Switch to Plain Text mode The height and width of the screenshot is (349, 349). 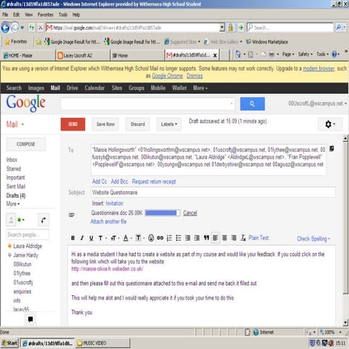(x=259, y=238)
